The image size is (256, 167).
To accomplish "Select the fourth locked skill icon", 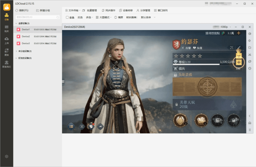I will pyautogui.click(x=234, y=120).
